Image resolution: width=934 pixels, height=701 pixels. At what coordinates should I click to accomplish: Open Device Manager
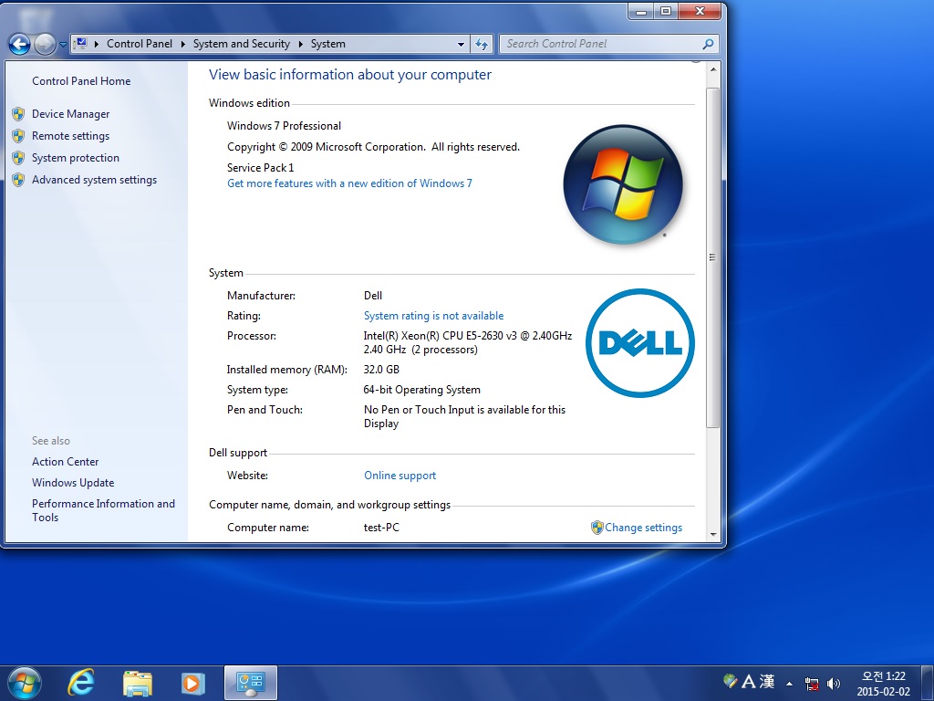tap(71, 114)
